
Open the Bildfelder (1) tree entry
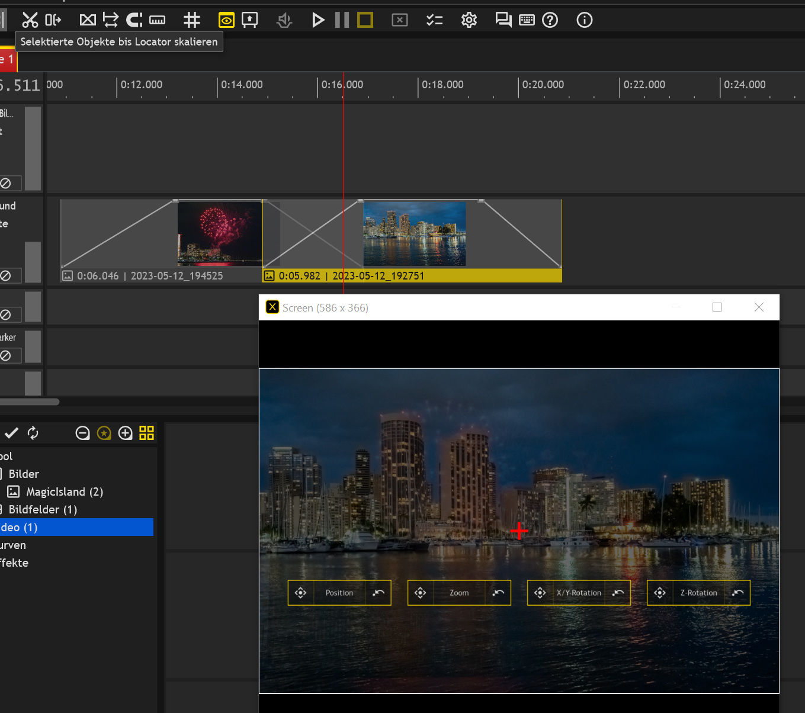click(x=43, y=509)
